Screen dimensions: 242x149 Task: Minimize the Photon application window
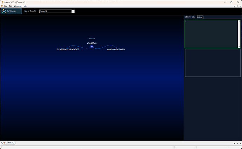click(225, 2)
